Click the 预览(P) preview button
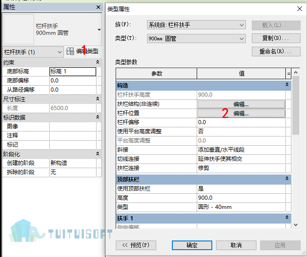307x257 pixels. [136, 245]
